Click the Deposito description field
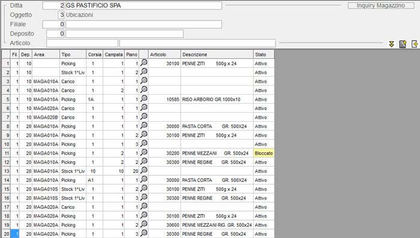The width and height of the screenshot is (420, 238). tap(125, 34)
